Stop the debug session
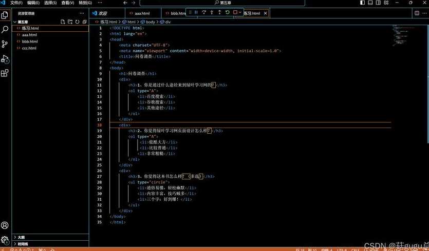This screenshot has width=429, height=251. tap(235, 12)
